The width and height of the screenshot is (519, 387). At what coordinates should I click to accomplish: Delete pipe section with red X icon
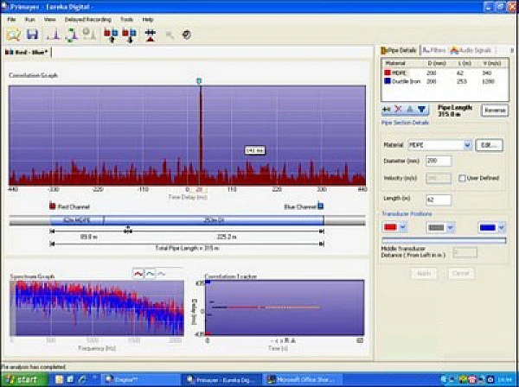[400, 110]
